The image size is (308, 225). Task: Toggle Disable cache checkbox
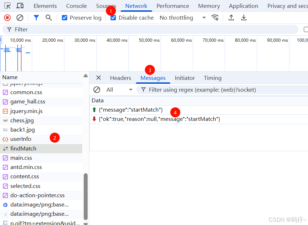point(113,17)
